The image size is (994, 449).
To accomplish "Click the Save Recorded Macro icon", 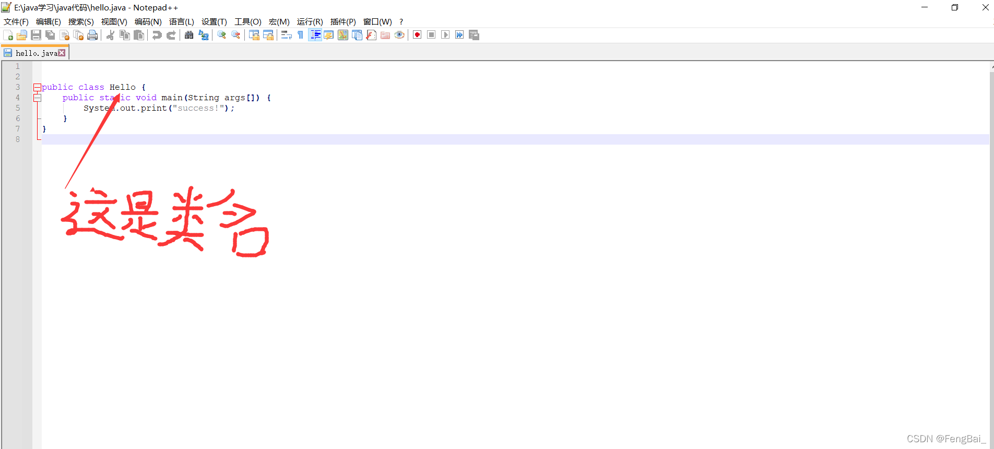I will (474, 35).
